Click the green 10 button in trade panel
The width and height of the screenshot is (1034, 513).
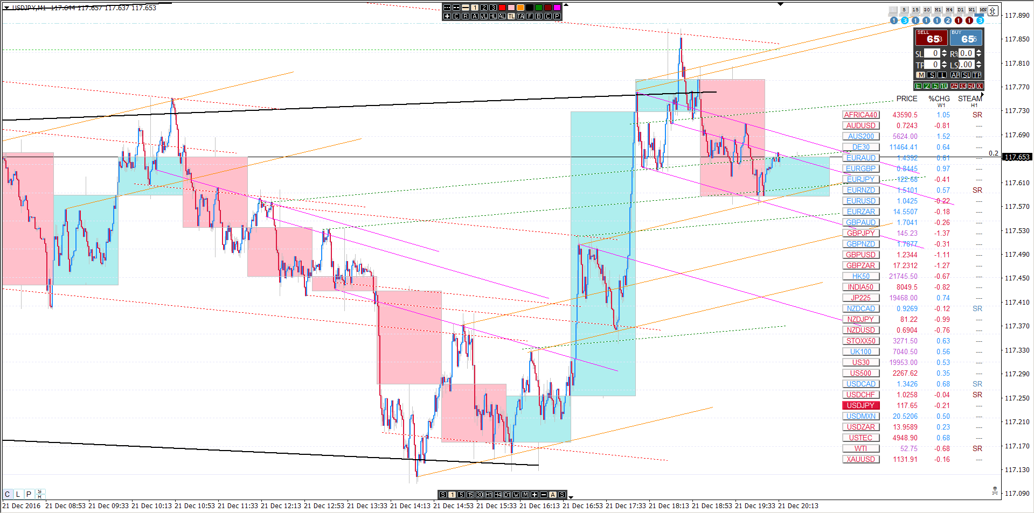click(x=944, y=86)
